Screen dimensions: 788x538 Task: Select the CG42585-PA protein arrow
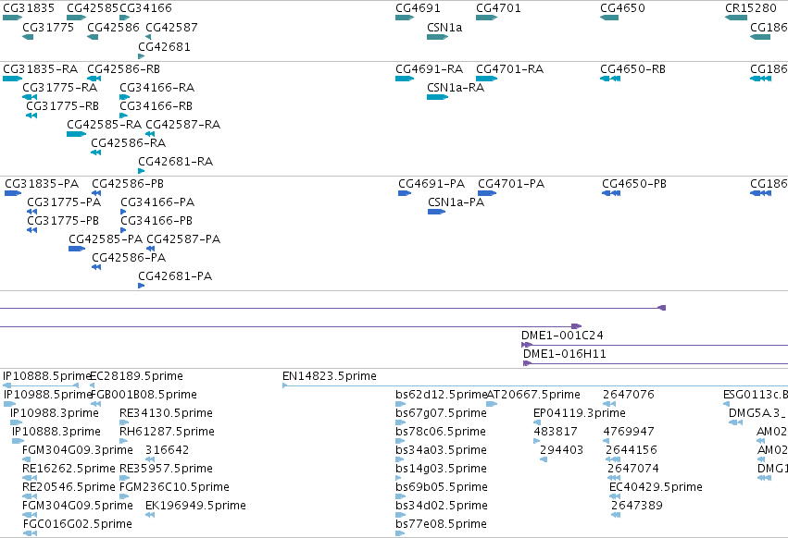pyautogui.click(x=77, y=249)
